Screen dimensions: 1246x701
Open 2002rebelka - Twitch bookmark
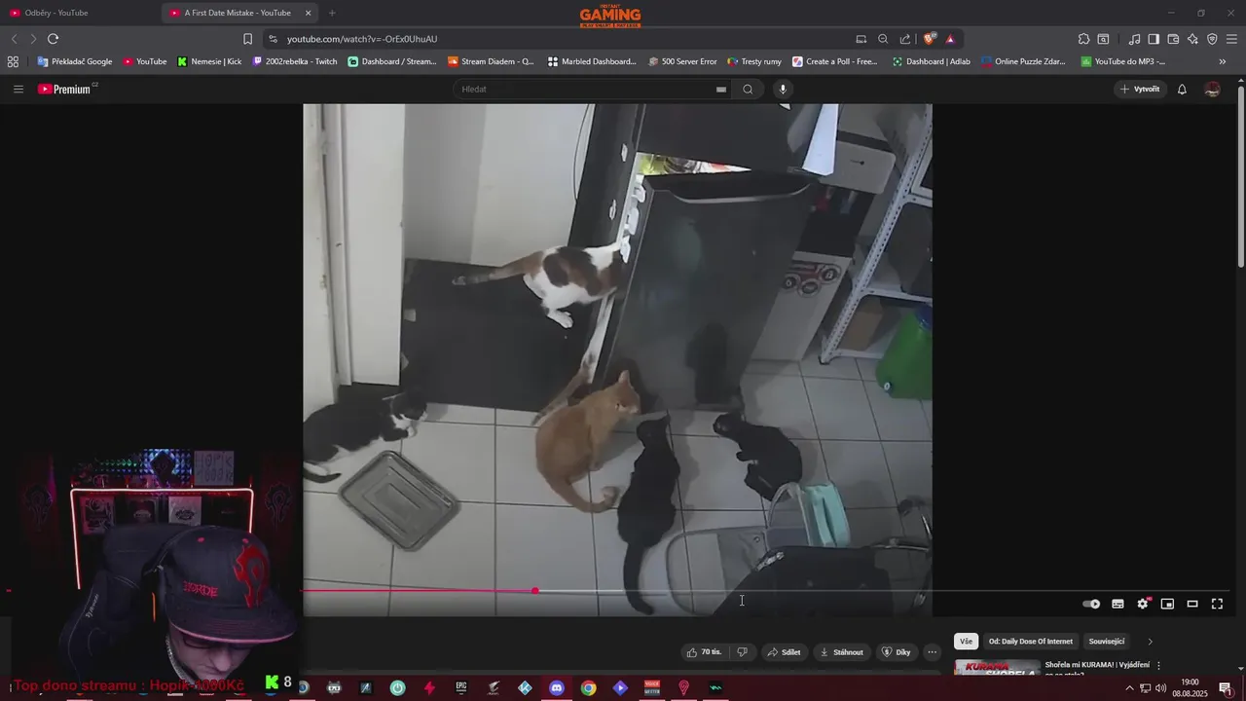(x=295, y=61)
